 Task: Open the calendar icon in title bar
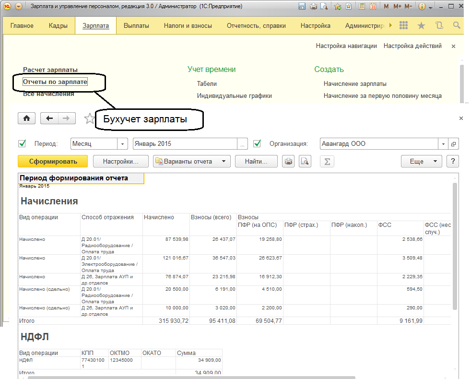point(373,7)
